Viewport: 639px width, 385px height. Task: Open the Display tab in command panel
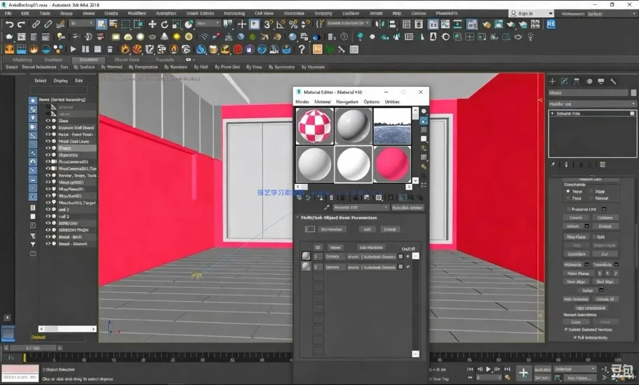601,82
